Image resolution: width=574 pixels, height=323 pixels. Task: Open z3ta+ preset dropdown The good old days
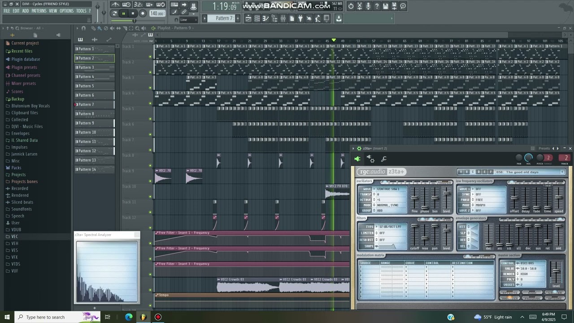coord(530,172)
